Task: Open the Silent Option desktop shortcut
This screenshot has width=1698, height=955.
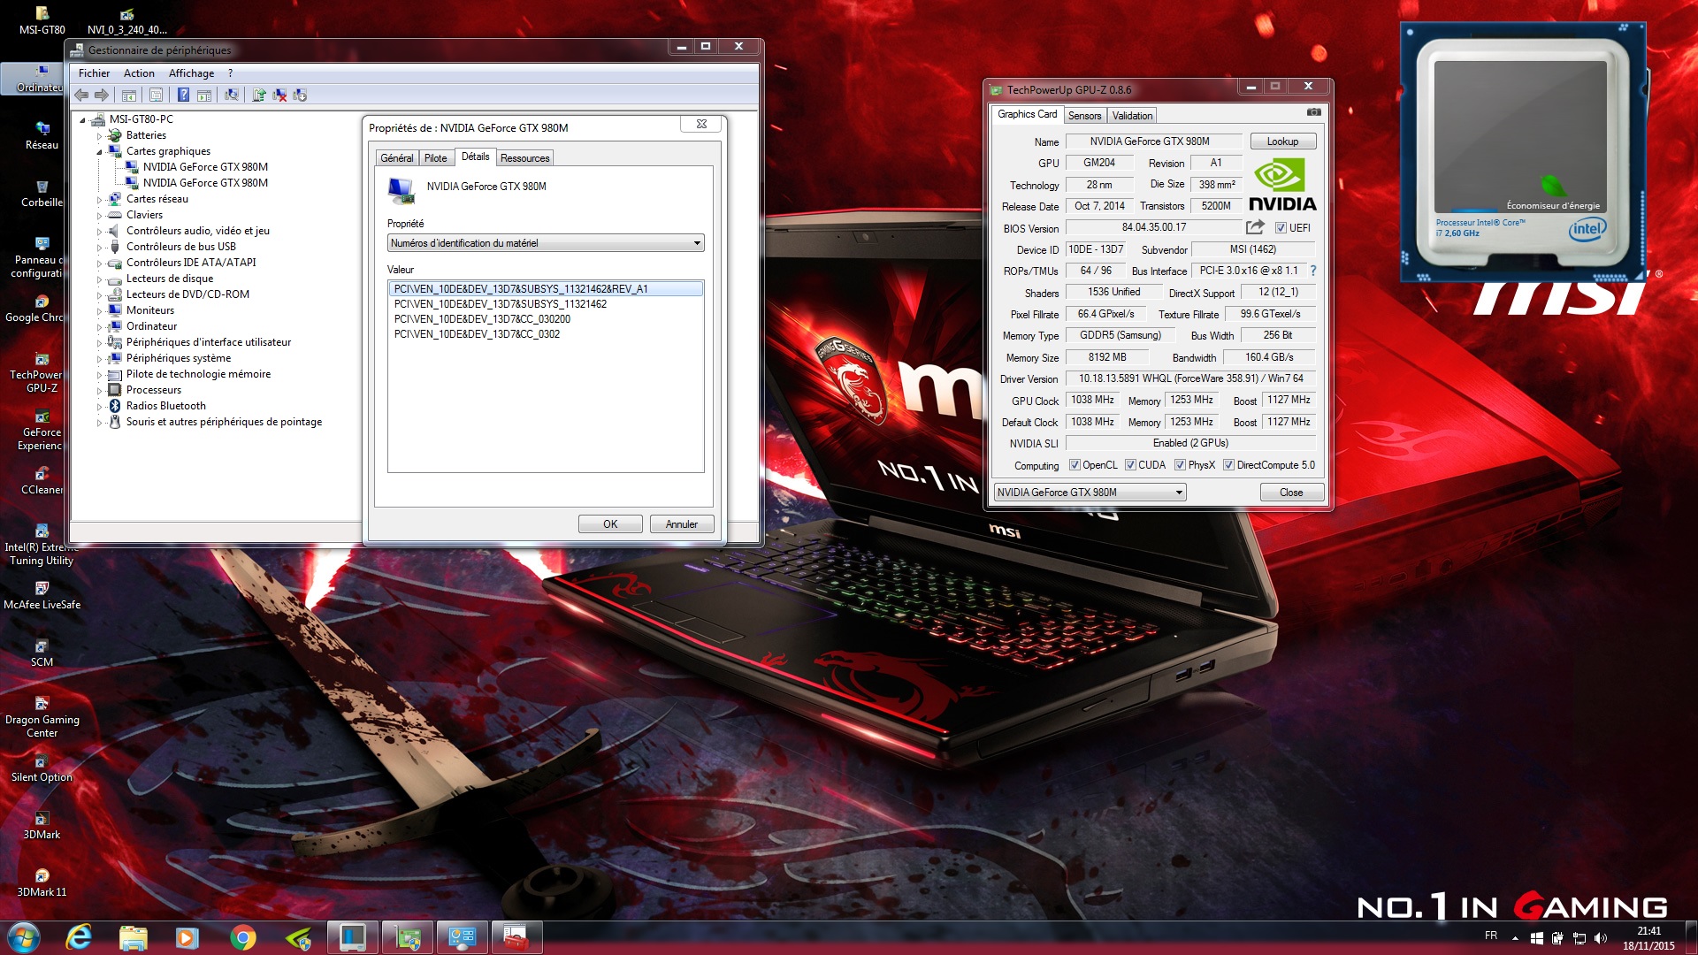Action: tap(42, 768)
